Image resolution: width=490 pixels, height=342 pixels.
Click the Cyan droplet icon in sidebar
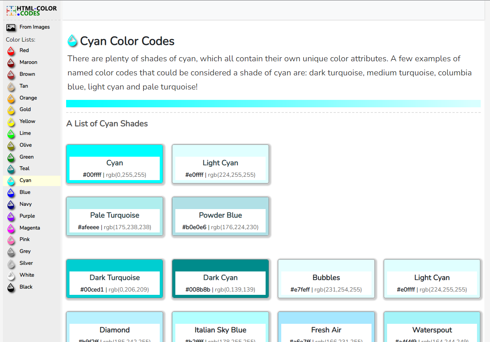[11, 181]
